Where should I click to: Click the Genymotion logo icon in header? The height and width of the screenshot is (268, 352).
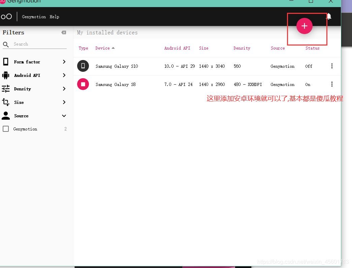tap(6, 17)
